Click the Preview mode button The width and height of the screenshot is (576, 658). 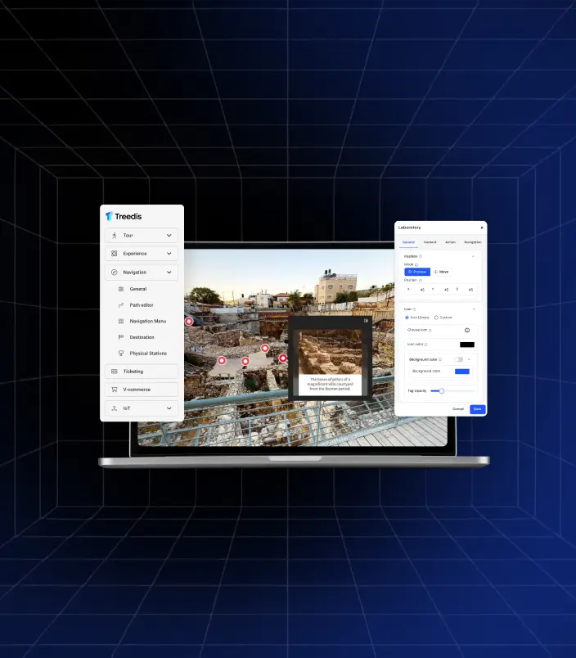(x=417, y=272)
